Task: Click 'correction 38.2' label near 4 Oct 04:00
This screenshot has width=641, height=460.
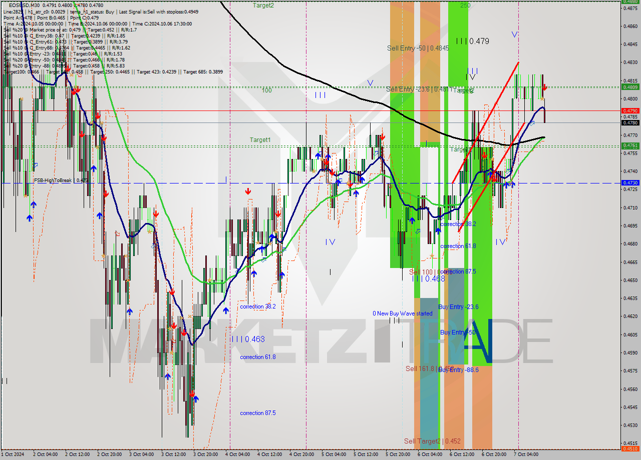Action: [x=258, y=306]
